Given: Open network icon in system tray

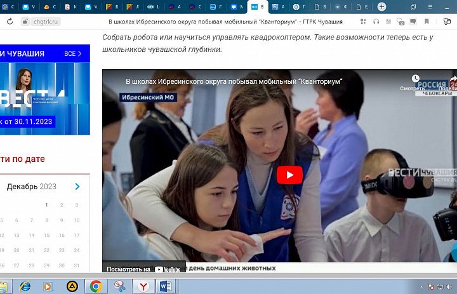Looking at the screenshot, I should pos(440,287).
